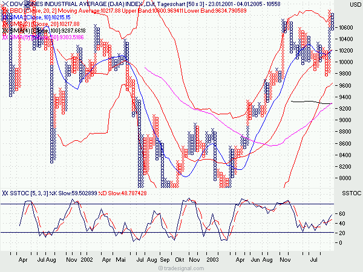
Task: Click the 8800 price axis label
Action: point(345,132)
